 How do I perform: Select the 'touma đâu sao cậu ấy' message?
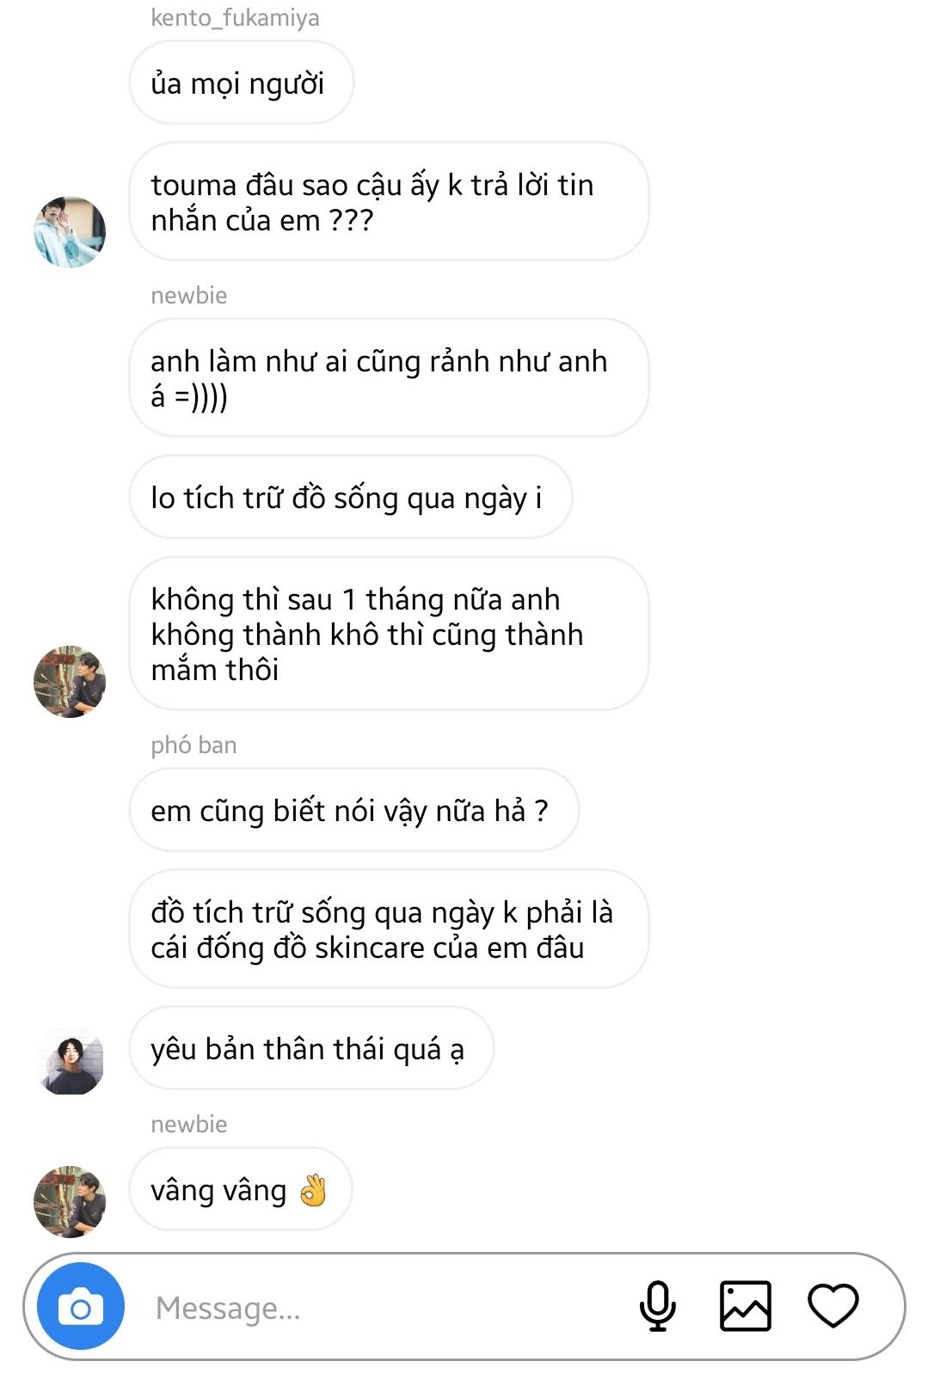pos(389,202)
